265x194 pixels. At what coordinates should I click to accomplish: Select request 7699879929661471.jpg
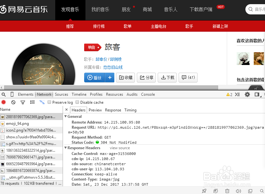tap(31, 157)
